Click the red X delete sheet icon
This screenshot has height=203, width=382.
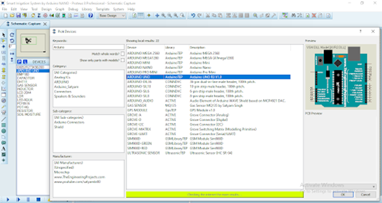point(314,15)
